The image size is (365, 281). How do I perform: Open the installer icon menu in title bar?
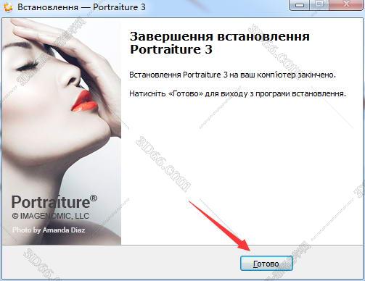pos(8,7)
